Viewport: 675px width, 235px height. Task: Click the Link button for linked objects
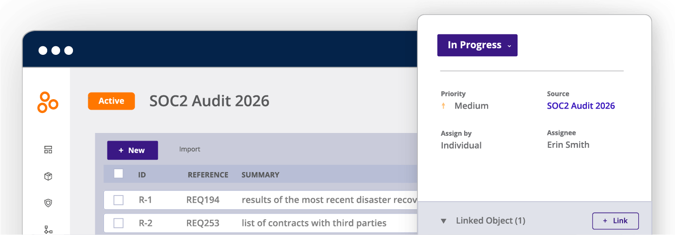615,221
